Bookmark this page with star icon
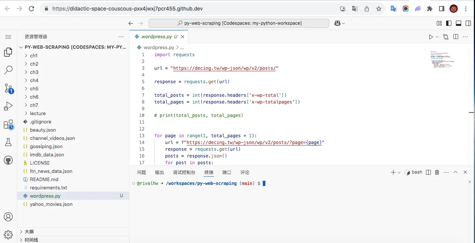Viewport: 475px width, 243px height. tap(379, 9)
